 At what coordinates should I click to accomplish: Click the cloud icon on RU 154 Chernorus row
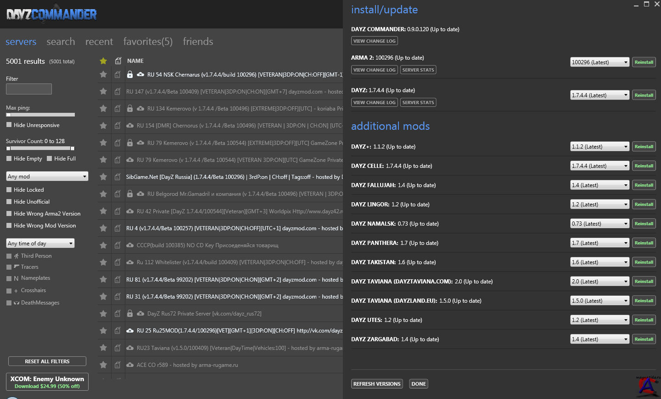click(x=130, y=125)
